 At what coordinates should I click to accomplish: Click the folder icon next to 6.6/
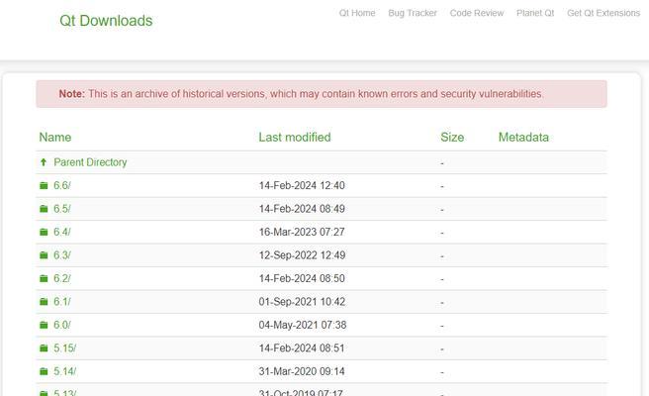pyautogui.click(x=44, y=185)
